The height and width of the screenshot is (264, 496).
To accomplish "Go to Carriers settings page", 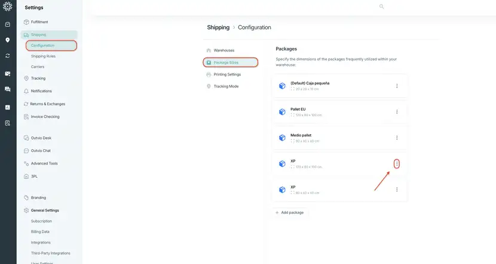I will point(37,67).
